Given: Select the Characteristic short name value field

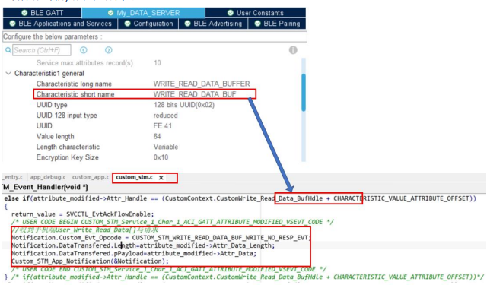Looking at the screenshot, I should [x=195, y=94].
